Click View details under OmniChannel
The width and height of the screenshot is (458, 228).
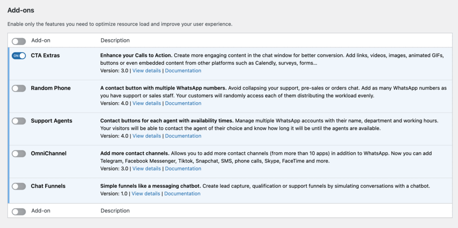pyautogui.click(x=147, y=169)
